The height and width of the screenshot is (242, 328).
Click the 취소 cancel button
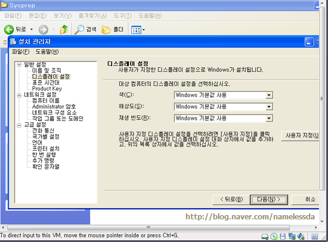tap(305, 200)
